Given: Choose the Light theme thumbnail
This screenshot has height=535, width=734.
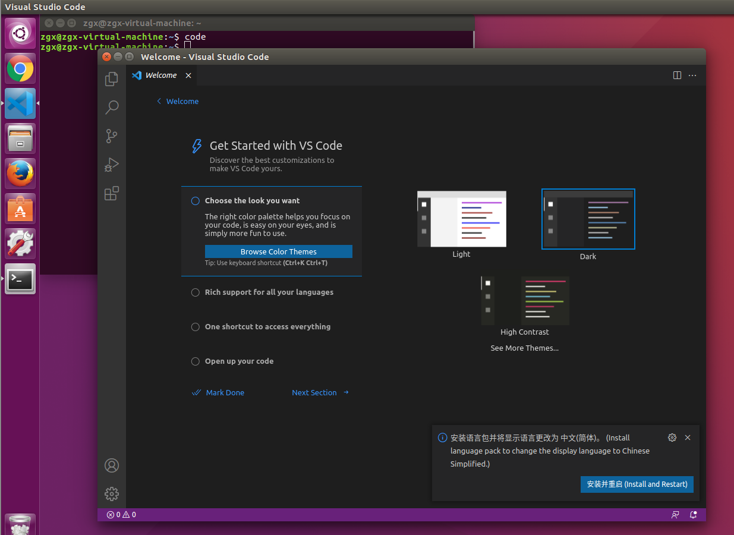Looking at the screenshot, I should click(462, 219).
